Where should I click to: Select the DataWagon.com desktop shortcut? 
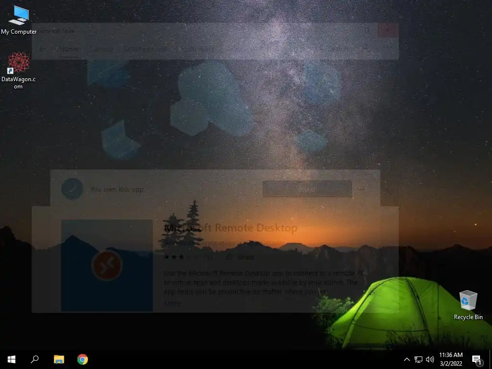coord(18,70)
